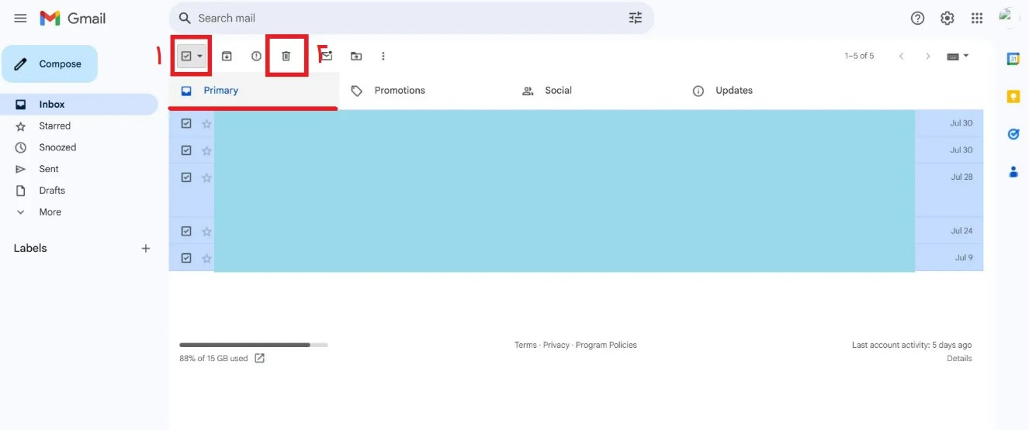Click the trash Delete icon in toolbar
Screen dimensions: 1029x430
point(286,56)
